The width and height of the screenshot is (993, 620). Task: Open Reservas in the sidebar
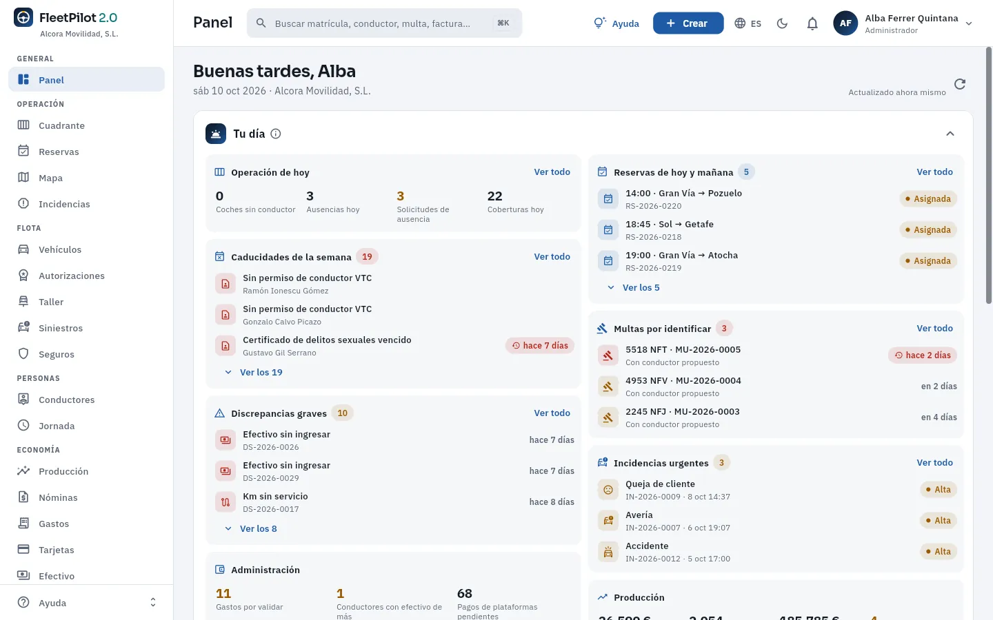pyautogui.click(x=86, y=152)
